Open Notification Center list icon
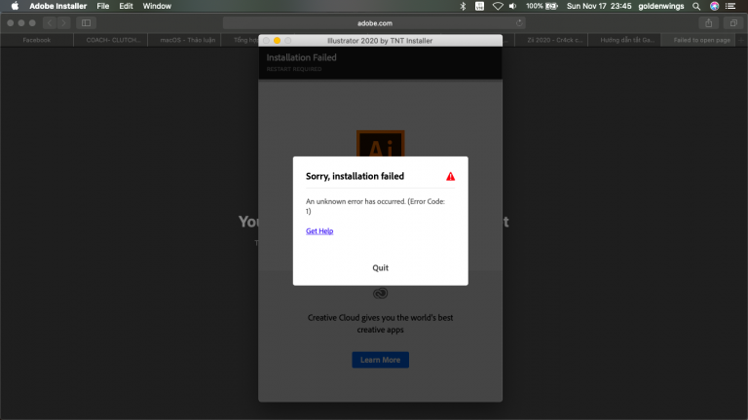 click(x=730, y=6)
